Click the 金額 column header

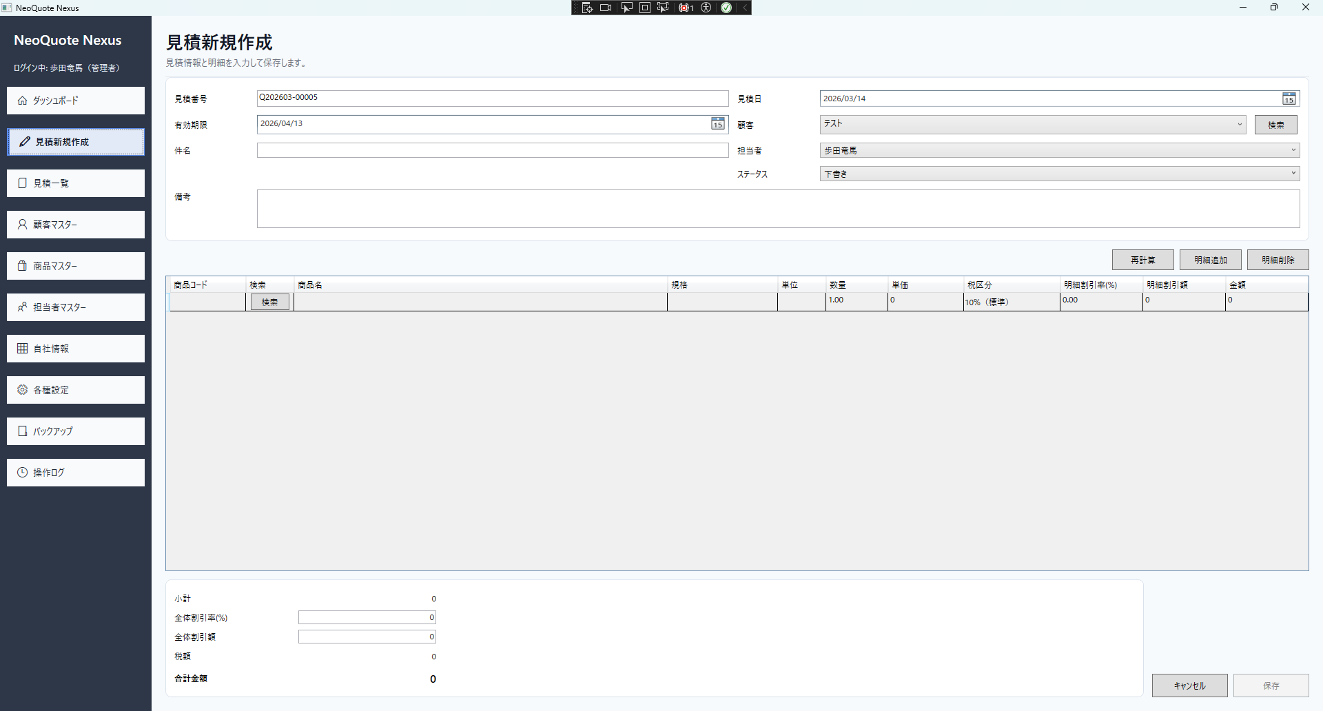1266,285
